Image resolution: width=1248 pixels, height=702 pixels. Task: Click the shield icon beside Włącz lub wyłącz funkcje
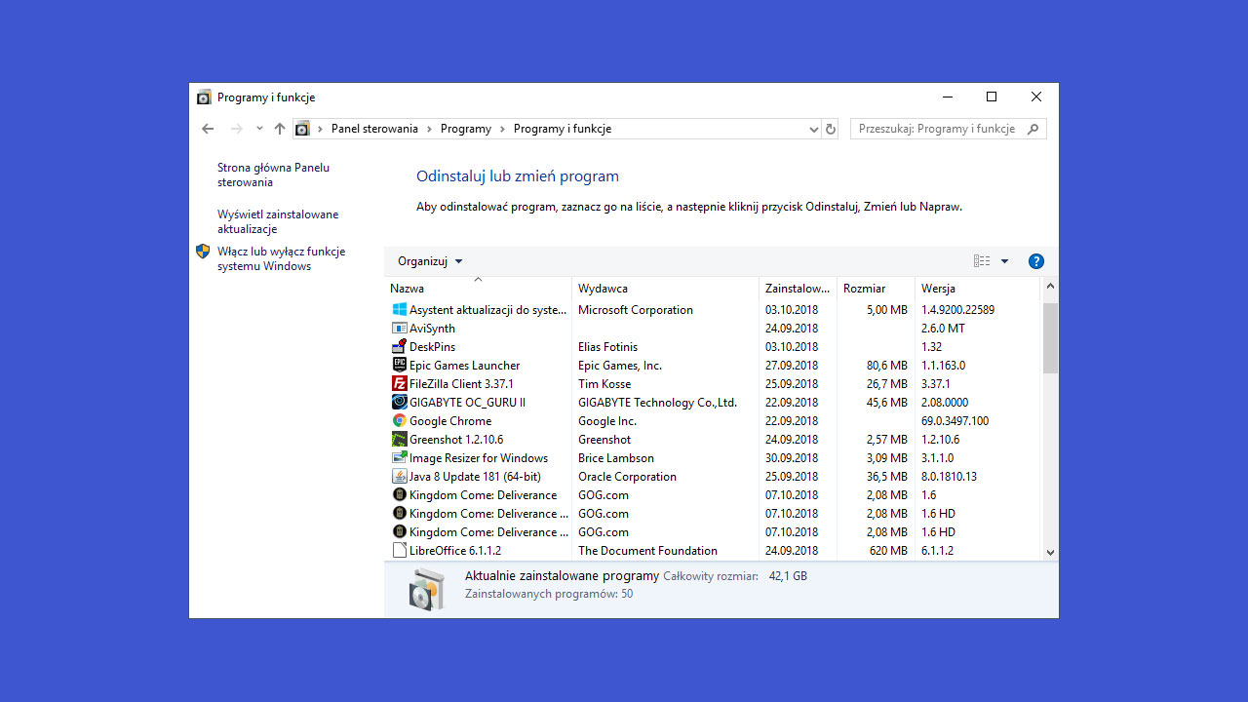[x=203, y=252]
